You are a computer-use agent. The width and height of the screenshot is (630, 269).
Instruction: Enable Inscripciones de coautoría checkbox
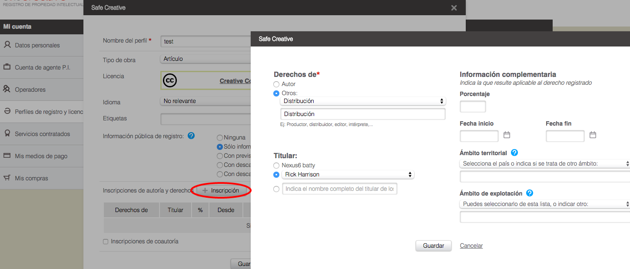tap(106, 242)
